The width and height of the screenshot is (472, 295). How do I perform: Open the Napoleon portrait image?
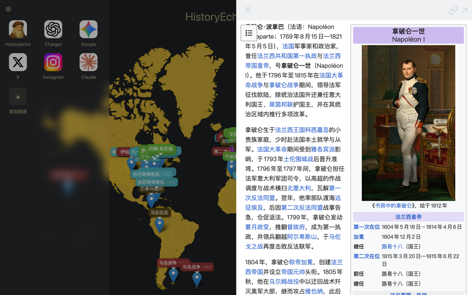(408, 123)
